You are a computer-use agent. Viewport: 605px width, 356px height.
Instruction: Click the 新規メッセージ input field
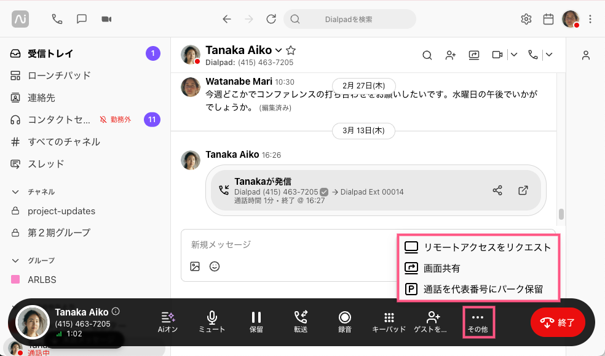point(290,245)
